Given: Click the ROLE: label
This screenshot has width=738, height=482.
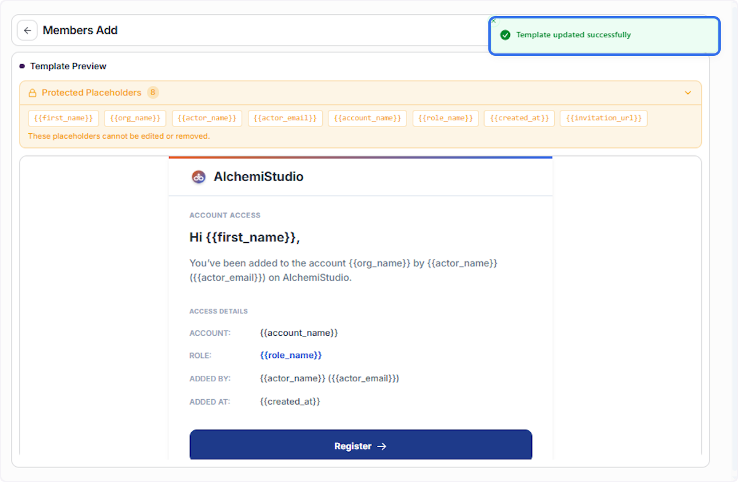Looking at the screenshot, I should (x=200, y=356).
